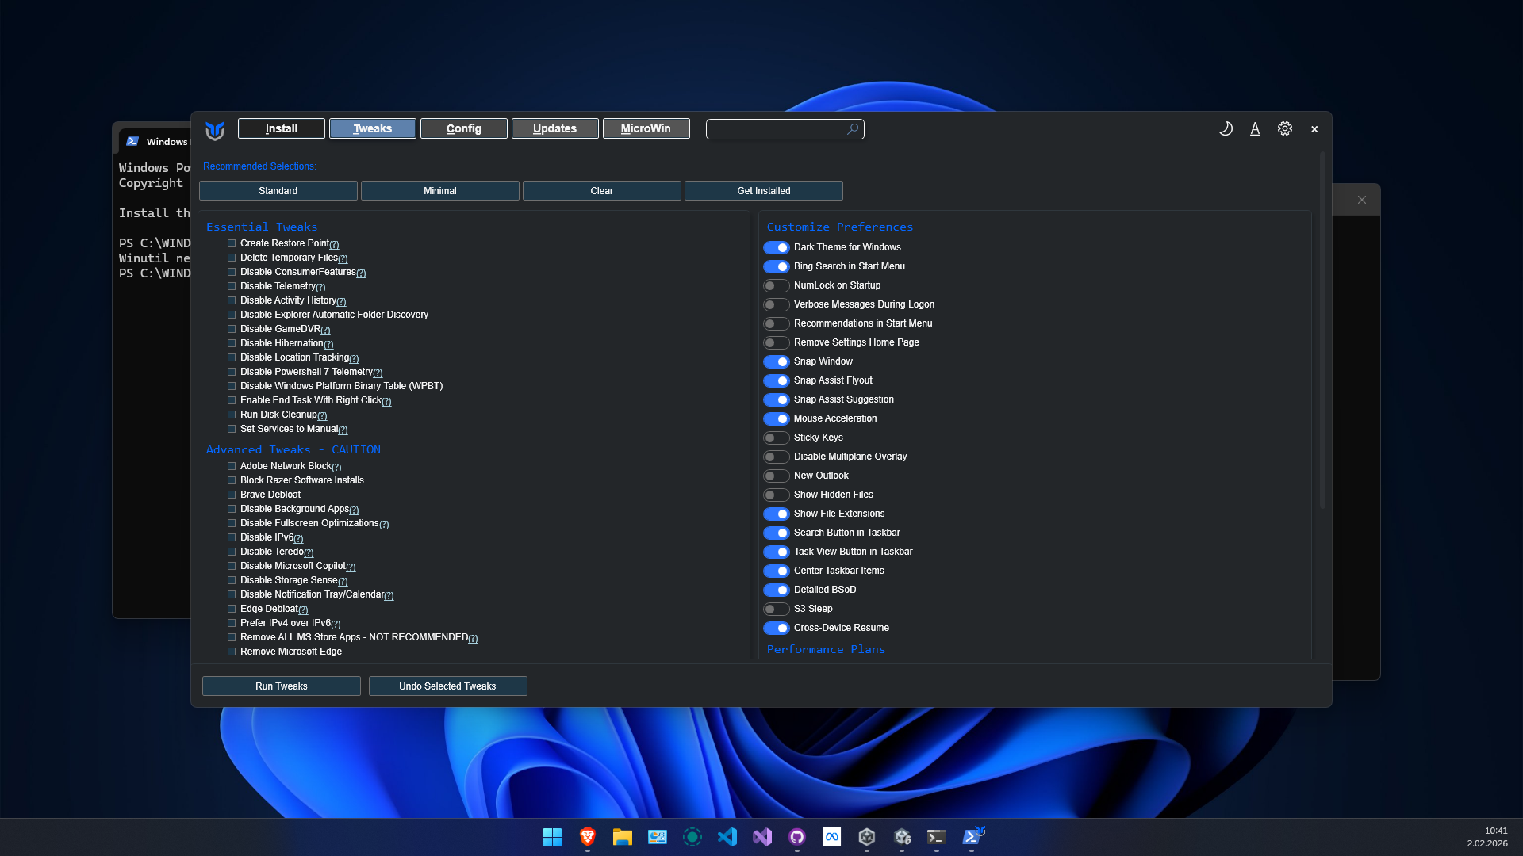Open File Explorer from taskbar
Viewport: 1523px width, 856px height.
coord(623,837)
